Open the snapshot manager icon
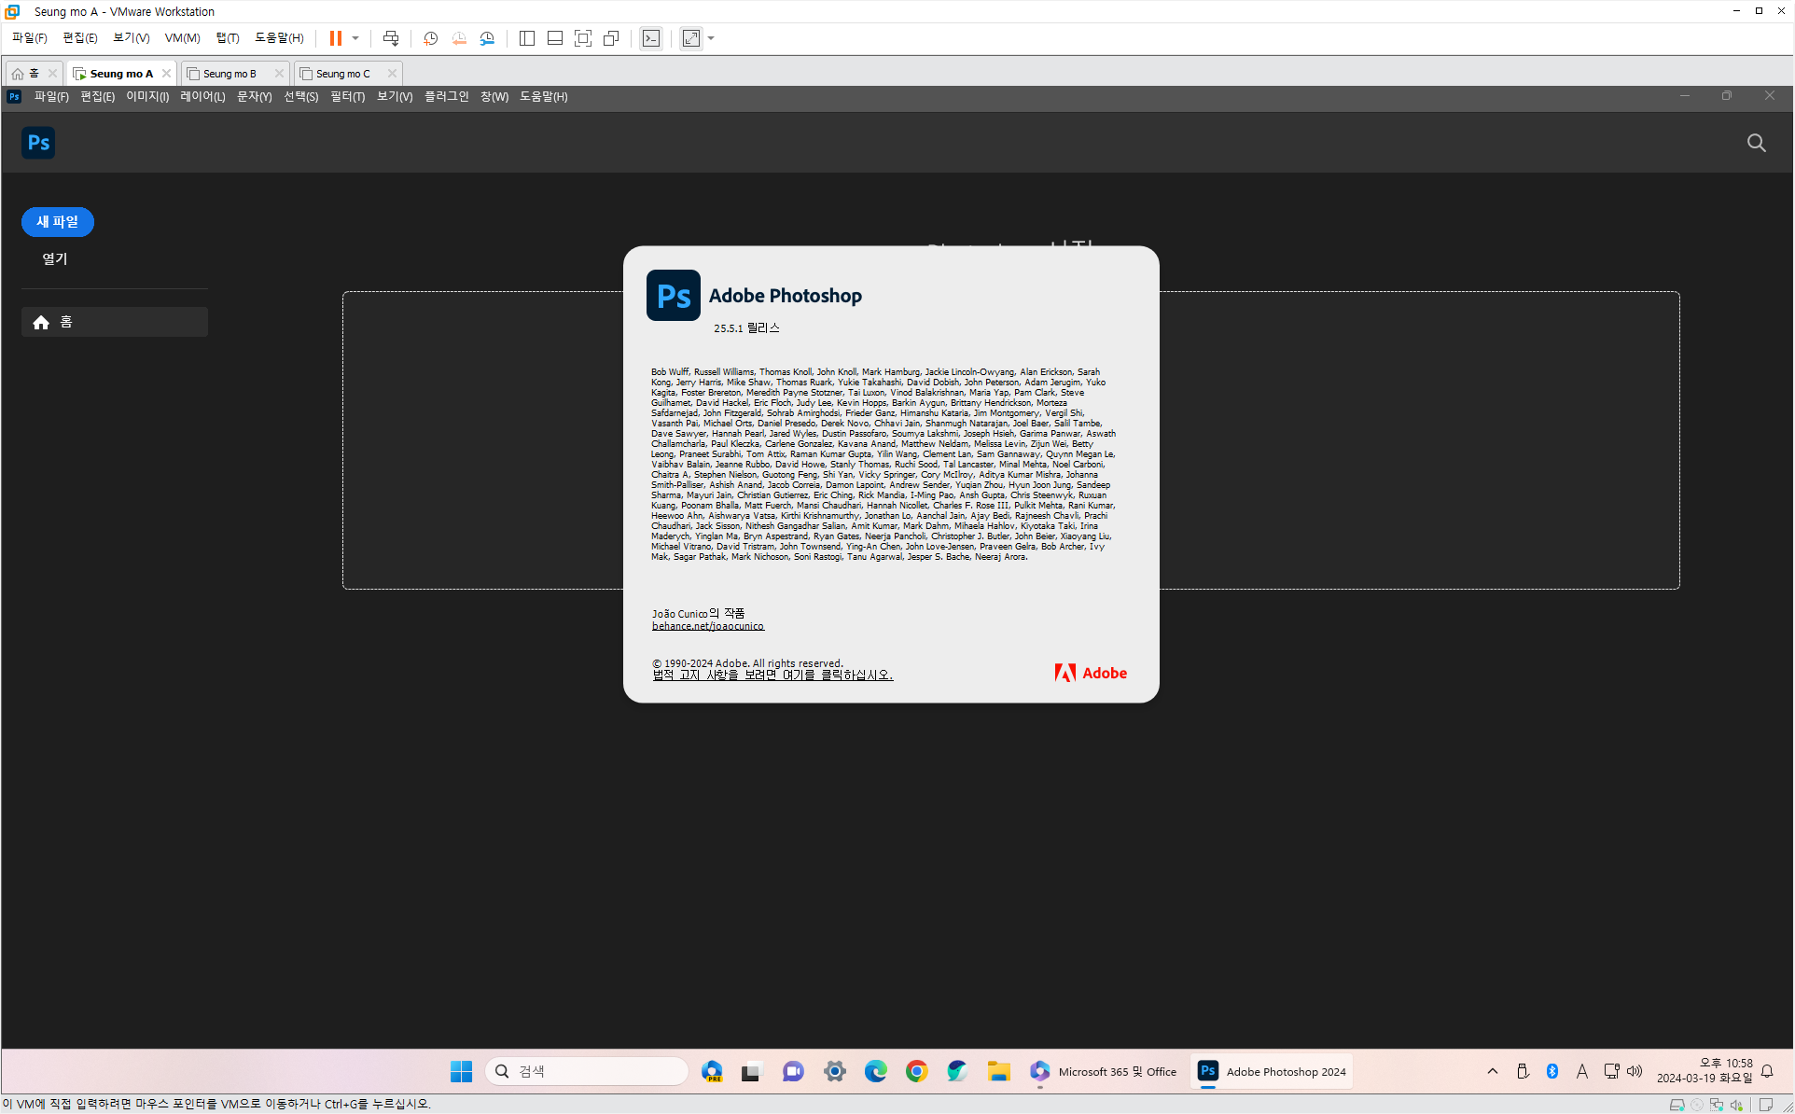This screenshot has width=1795, height=1114. pos(487,38)
